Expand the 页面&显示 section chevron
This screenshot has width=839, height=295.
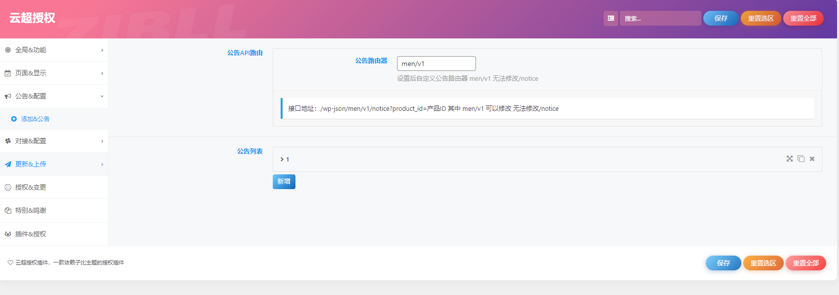coord(102,73)
